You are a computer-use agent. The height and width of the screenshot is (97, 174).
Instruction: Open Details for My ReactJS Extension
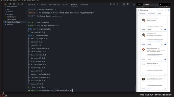(144, 30)
